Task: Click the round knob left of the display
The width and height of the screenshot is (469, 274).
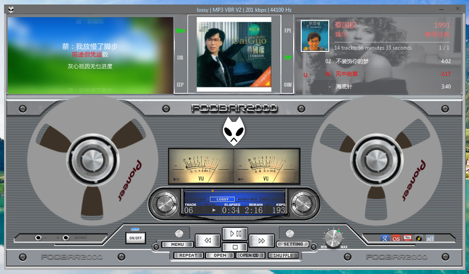Action: [x=165, y=204]
